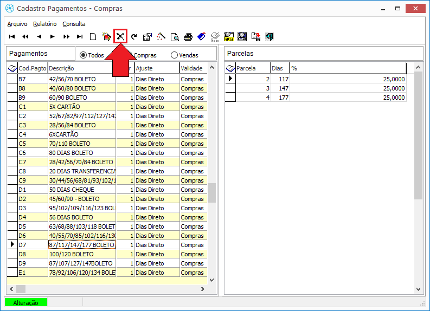Image resolution: width=430 pixels, height=311 pixels.
Task: Go to the previous record
Action: (x=39, y=36)
